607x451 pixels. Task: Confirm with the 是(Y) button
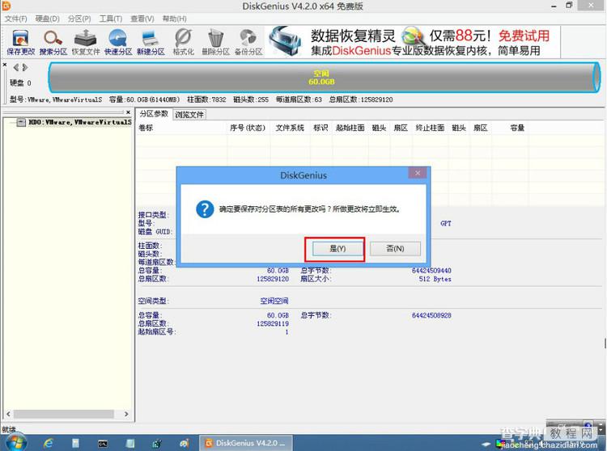click(337, 248)
